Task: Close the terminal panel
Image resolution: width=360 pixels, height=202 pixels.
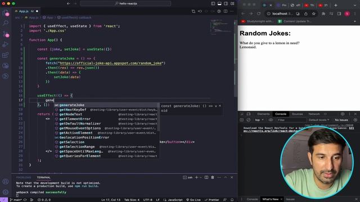Action: 232,177
